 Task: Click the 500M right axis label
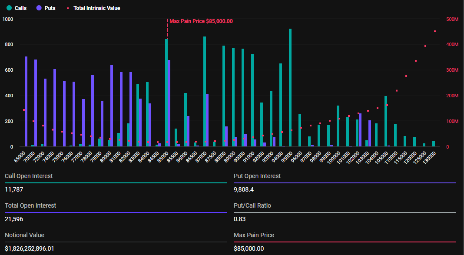[x=452, y=19]
